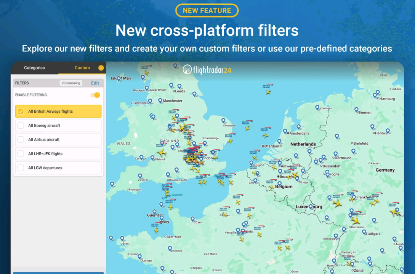The image size is (415, 274).
Task: Click the airport pin at Strasbourg
Action: pyautogui.click(x=336, y=236)
